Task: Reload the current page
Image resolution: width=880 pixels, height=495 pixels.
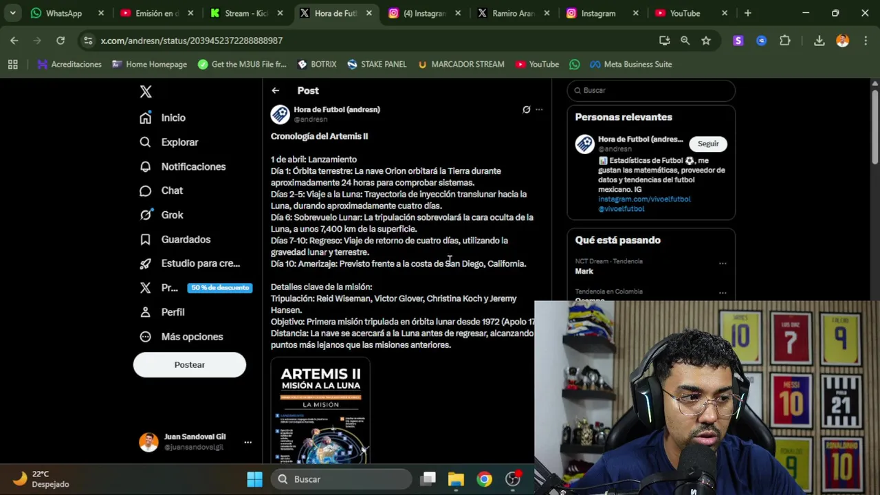Action: 60,41
